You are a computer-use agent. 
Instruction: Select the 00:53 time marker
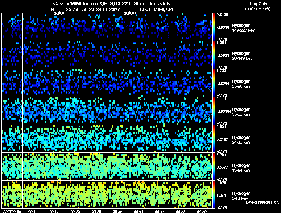tap(181, 211)
